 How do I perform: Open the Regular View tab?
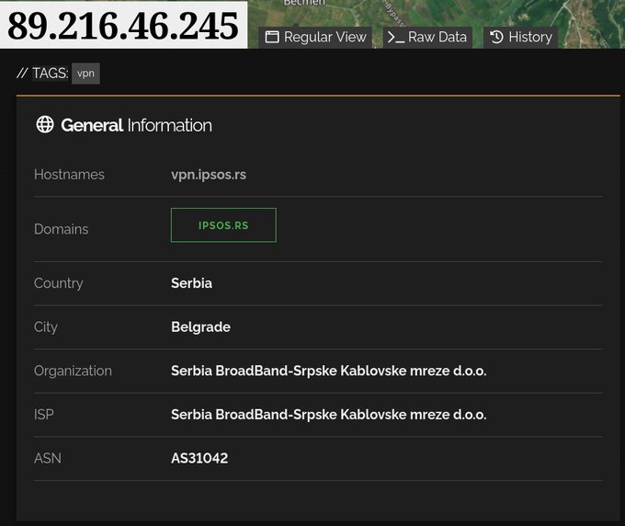[315, 38]
